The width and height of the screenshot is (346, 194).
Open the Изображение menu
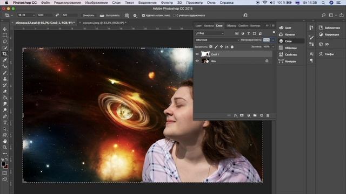(96, 3)
